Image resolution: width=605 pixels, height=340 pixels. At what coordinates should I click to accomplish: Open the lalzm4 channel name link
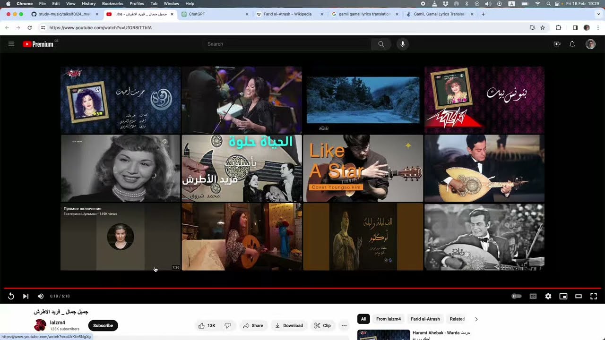58,323
